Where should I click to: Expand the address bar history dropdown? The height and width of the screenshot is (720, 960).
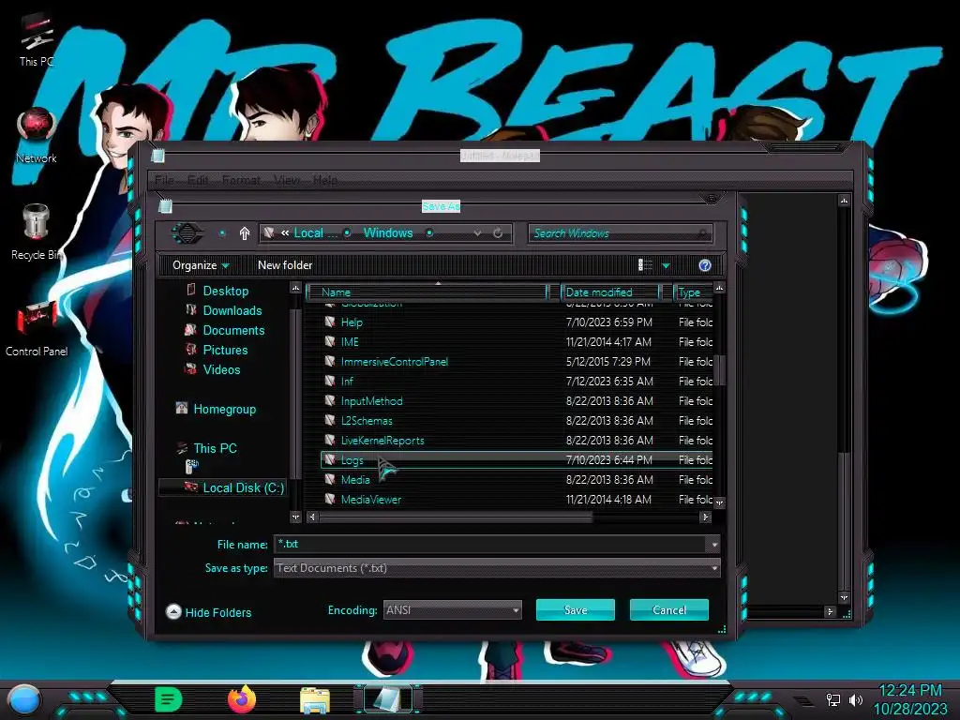[x=477, y=233]
